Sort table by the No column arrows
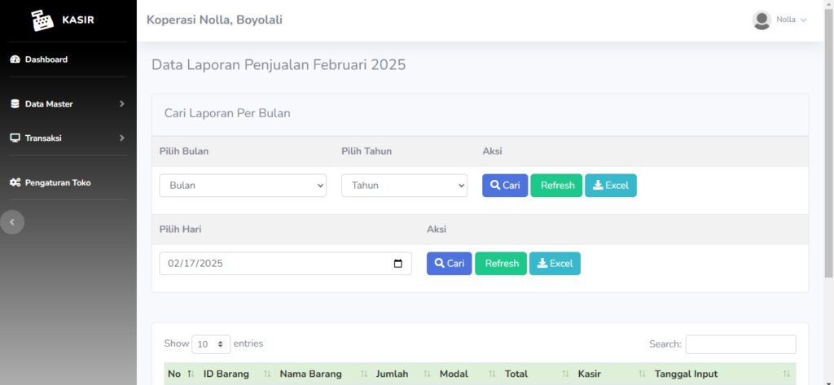The height and width of the screenshot is (385, 834). coord(191,374)
